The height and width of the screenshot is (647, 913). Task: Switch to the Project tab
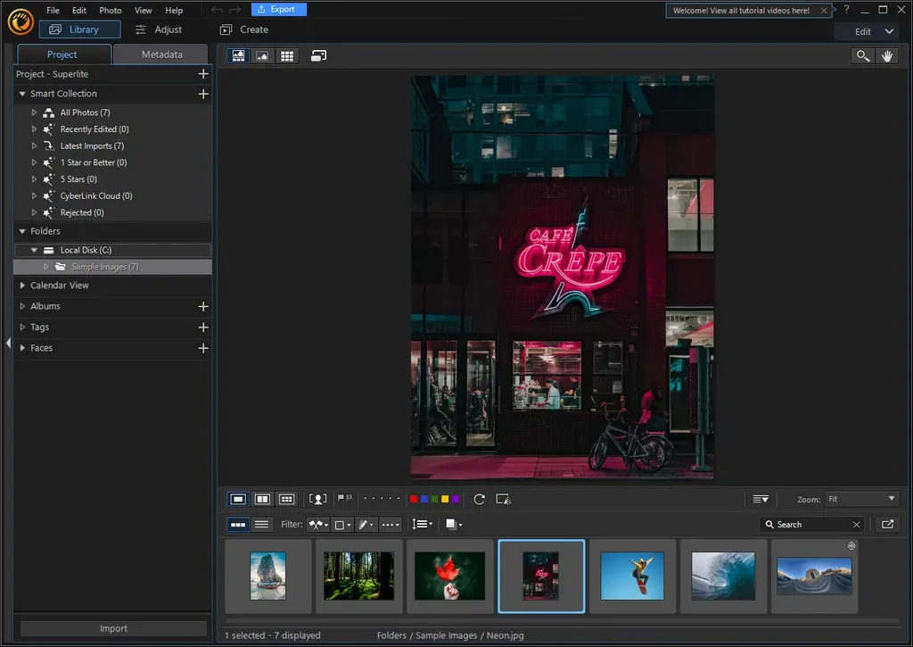[64, 54]
